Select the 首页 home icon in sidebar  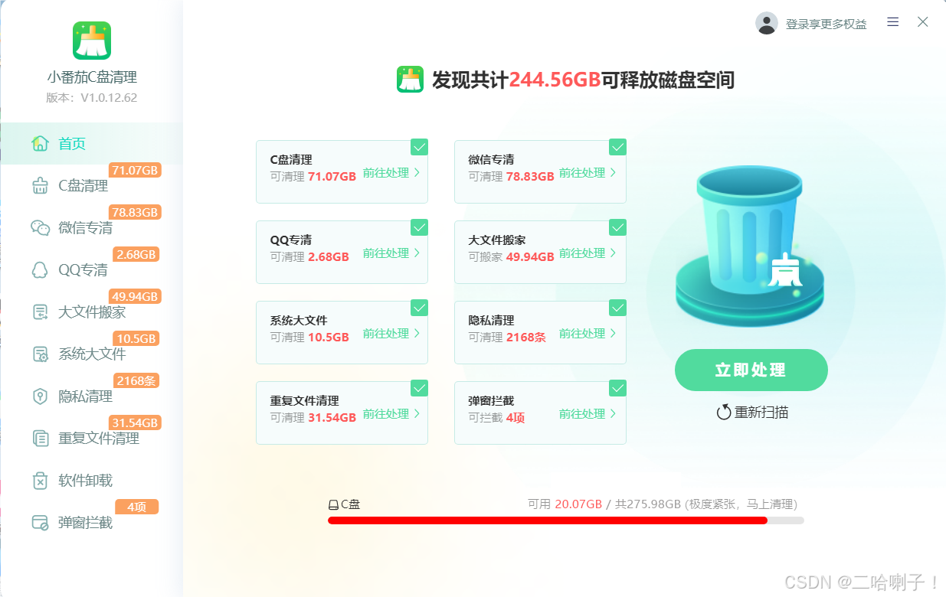coord(40,143)
